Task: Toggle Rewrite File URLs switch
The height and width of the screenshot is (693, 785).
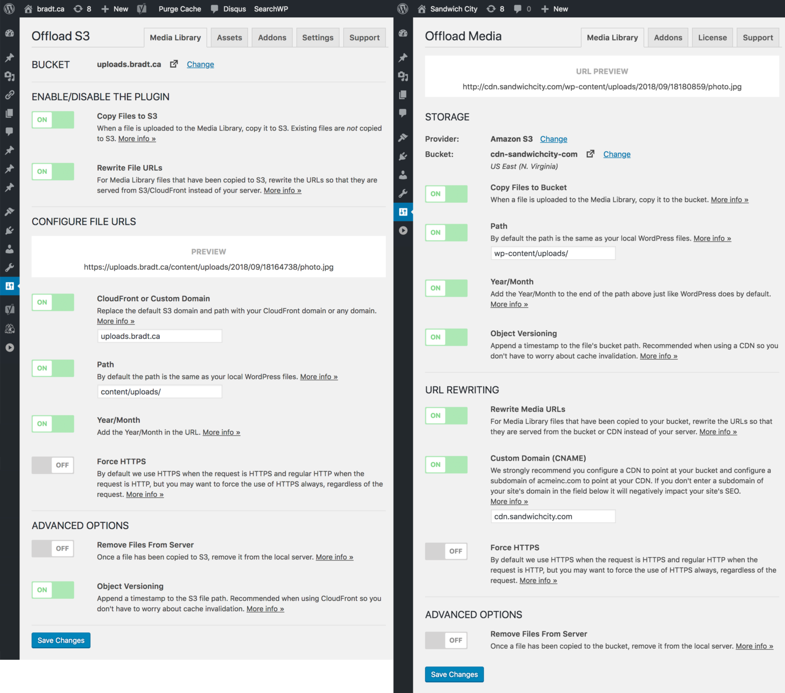Action: pyautogui.click(x=53, y=171)
